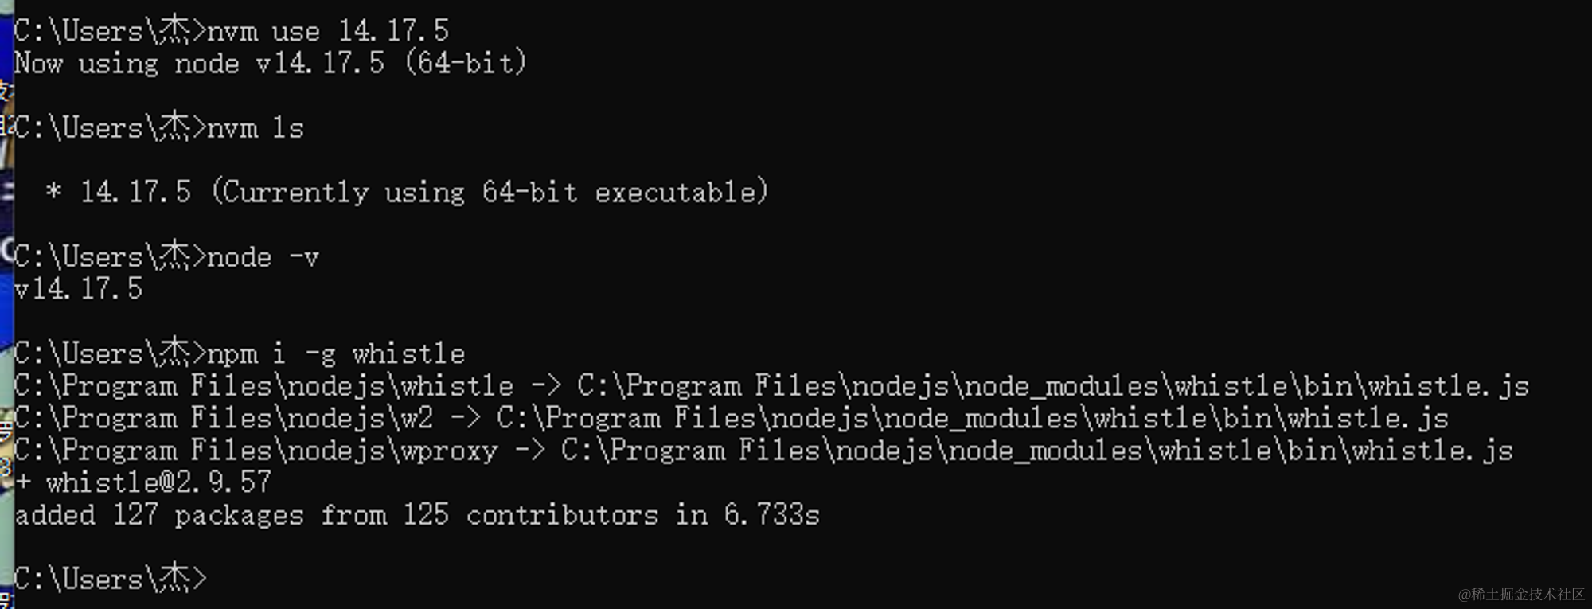This screenshot has height=609, width=1592.
Task: Click the "nodejs\wproxy" symlink source path
Action: (391, 451)
